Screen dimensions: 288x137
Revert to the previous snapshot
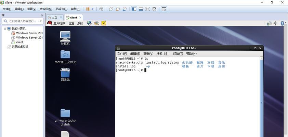(x=118, y=9)
